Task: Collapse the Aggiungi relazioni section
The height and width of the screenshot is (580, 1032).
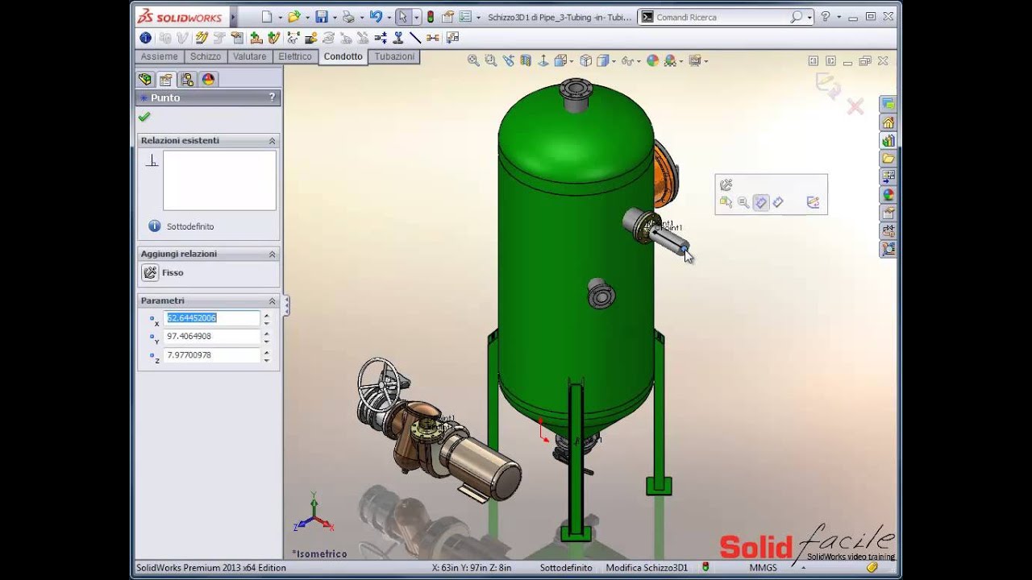Action: coord(272,254)
